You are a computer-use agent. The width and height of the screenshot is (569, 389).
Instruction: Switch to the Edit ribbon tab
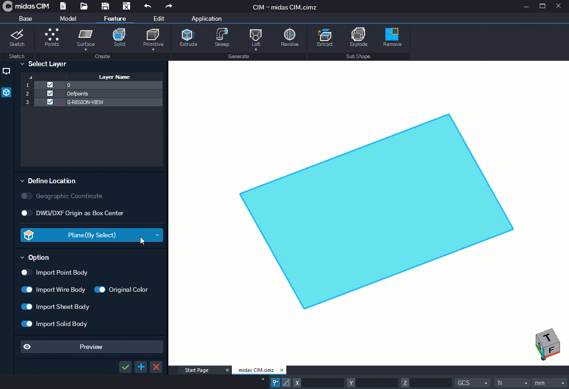click(159, 18)
